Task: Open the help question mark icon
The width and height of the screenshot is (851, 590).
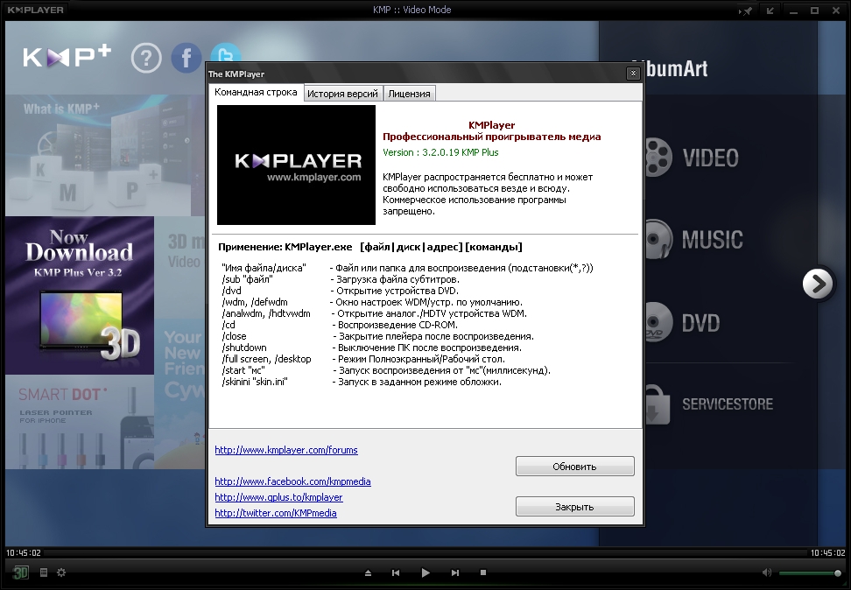Action: coord(146,58)
